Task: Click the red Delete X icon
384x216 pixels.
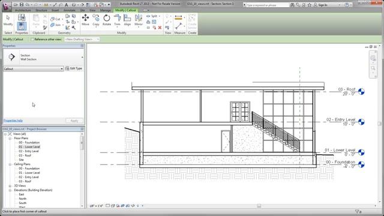Action: pos(160,28)
